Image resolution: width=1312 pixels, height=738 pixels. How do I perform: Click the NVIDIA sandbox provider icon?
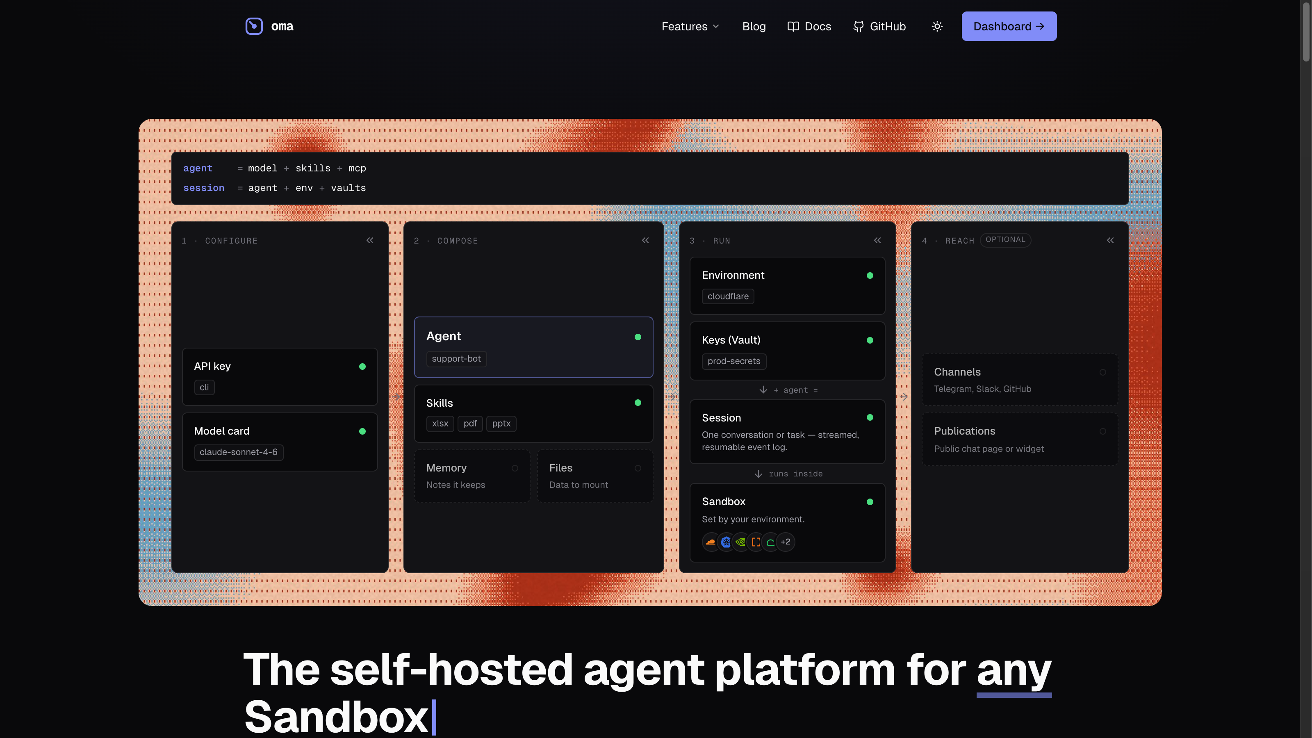coord(740,542)
